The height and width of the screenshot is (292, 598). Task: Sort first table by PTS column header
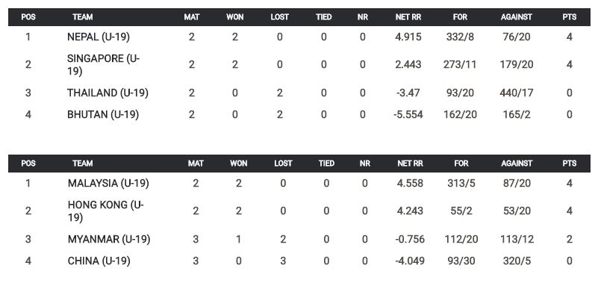(570, 17)
